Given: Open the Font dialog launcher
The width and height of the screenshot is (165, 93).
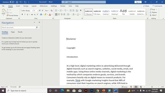Looking at the screenshot, I should [53, 18].
